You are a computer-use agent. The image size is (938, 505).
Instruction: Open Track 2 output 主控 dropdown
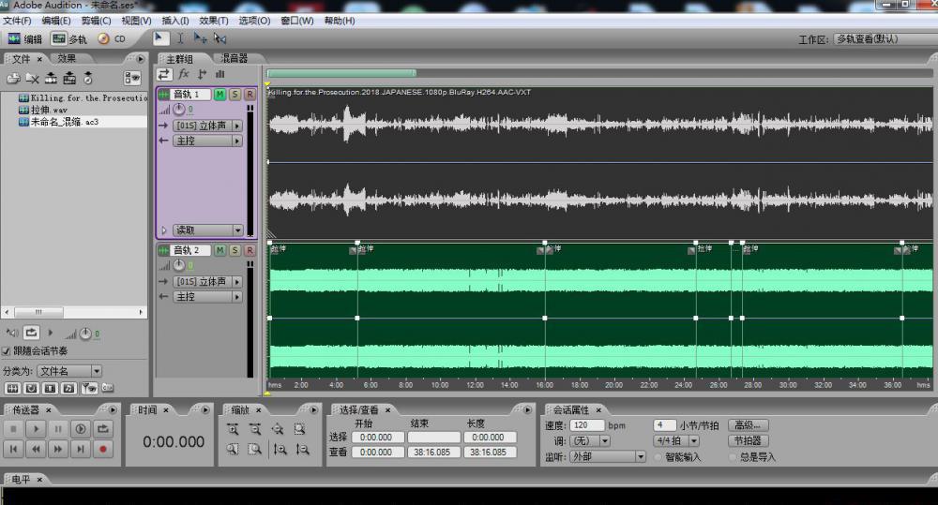[x=207, y=297]
